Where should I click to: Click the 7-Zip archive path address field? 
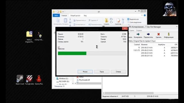[x=153, y=41]
